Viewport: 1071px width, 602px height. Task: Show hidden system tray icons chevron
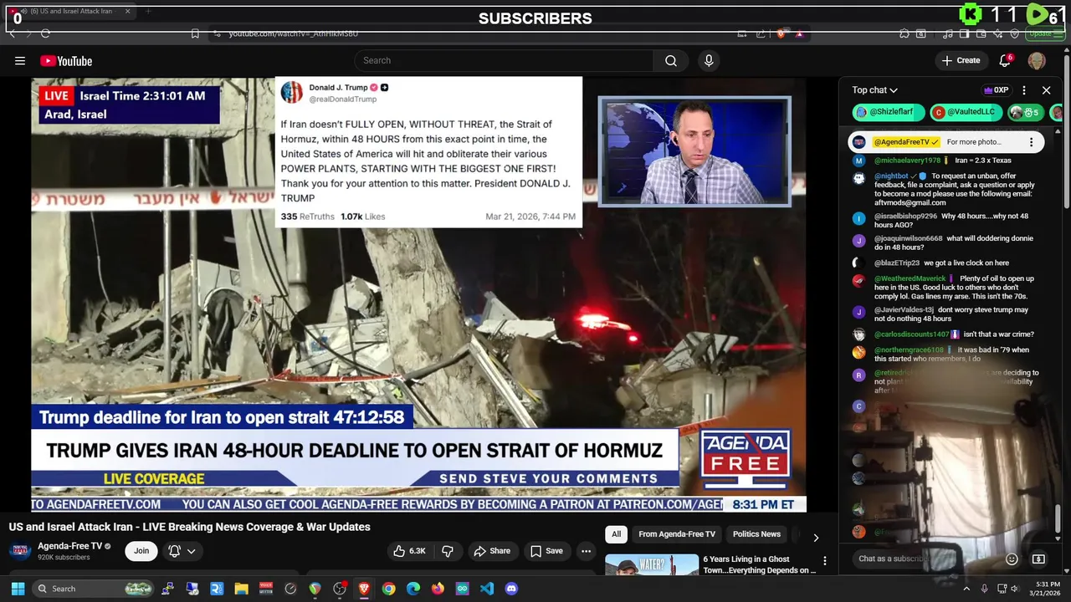(966, 589)
